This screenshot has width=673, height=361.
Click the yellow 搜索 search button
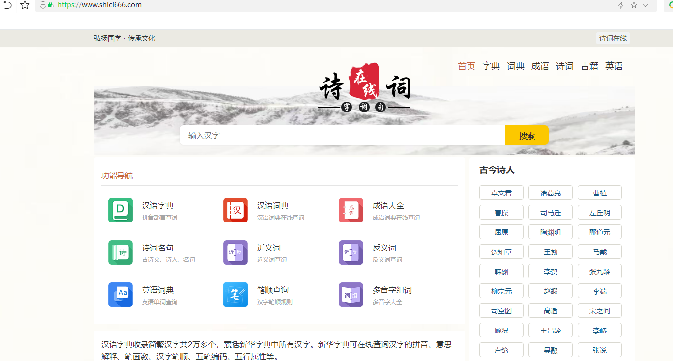click(527, 135)
